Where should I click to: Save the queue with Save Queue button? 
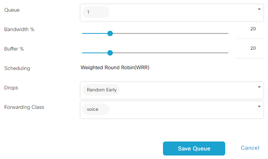point(194,149)
